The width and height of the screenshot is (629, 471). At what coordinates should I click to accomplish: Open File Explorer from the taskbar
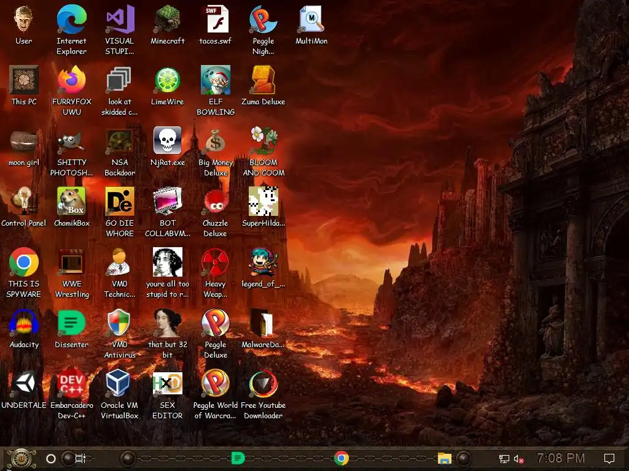pos(445,458)
